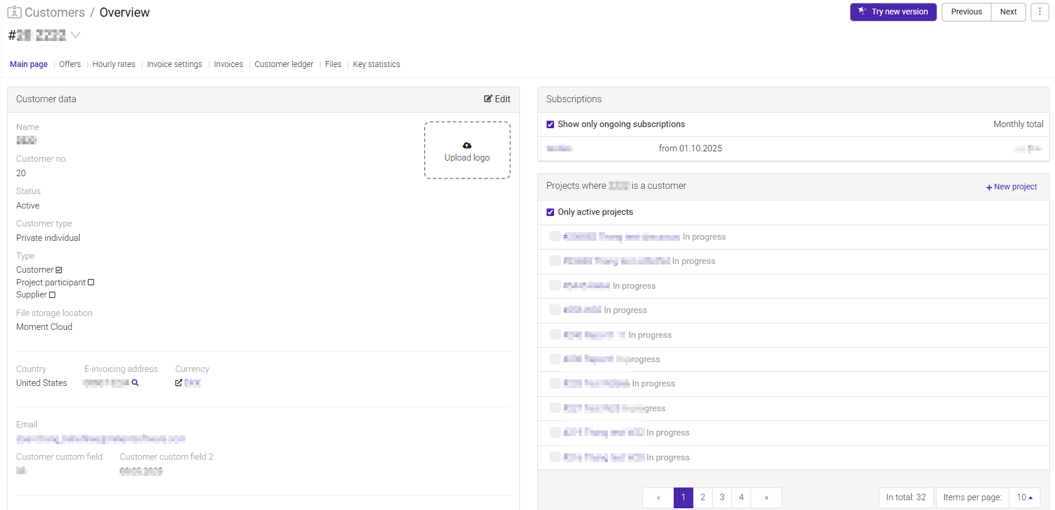Image resolution: width=1055 pixels, height=510 pixels.
Task: Switch to the Main page tab
Action: click(29, 64)
